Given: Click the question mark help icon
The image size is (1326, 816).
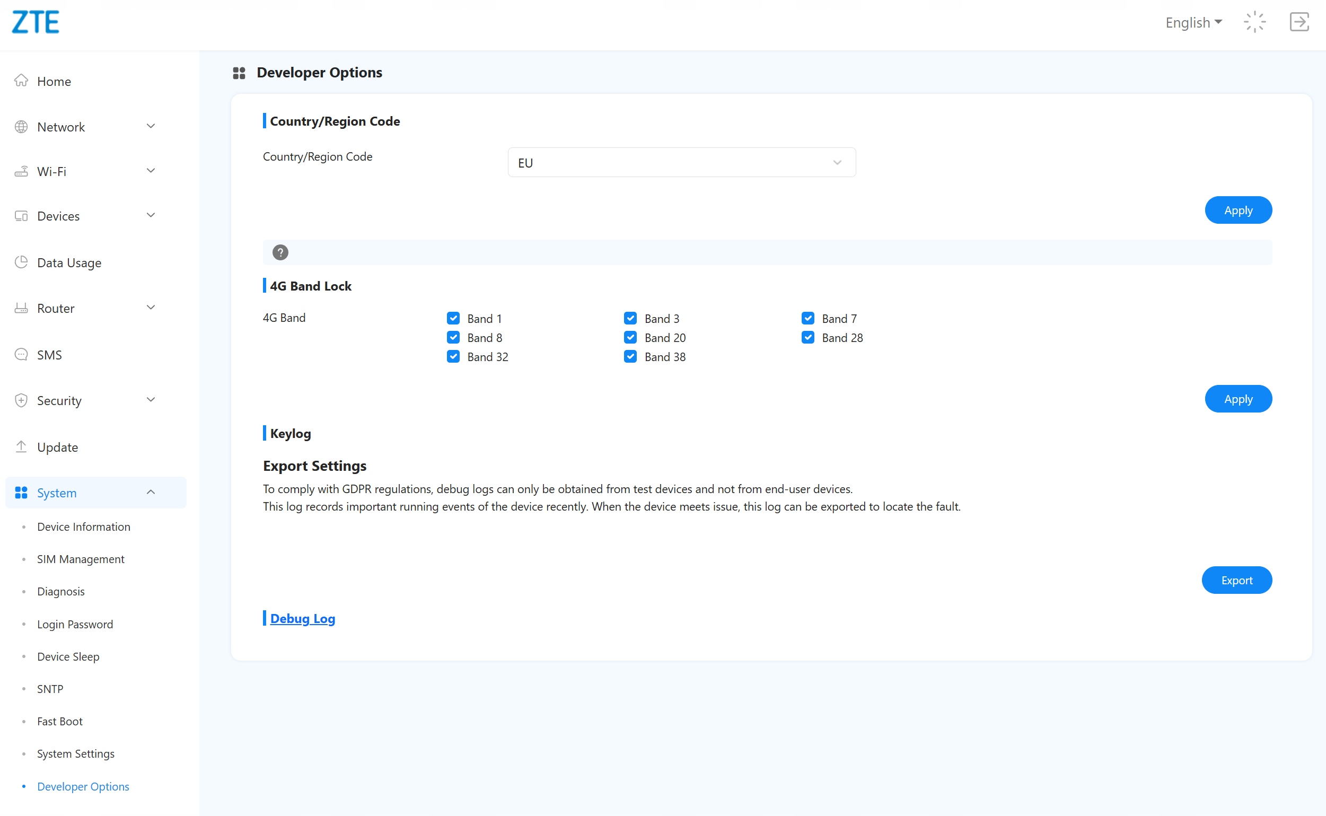Looking at the screenshot, I should pyautogui.click(x=280, y=252).
